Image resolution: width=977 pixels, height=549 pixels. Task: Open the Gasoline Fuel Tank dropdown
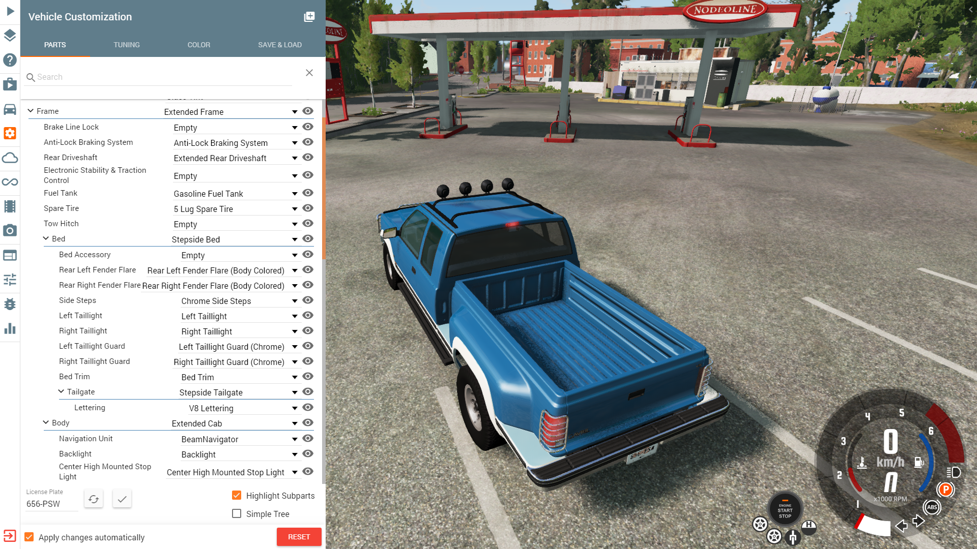coord(236,194)
